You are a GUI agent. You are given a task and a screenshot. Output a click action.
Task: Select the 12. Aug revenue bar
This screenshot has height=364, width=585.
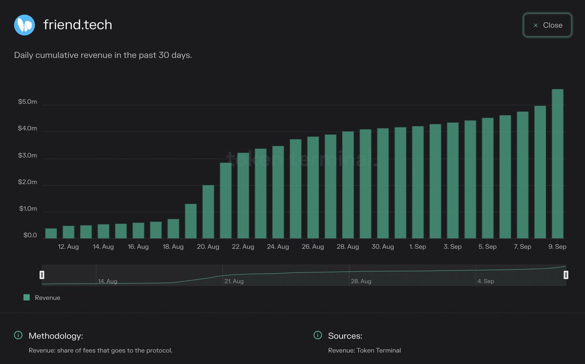tap(68, 232)
